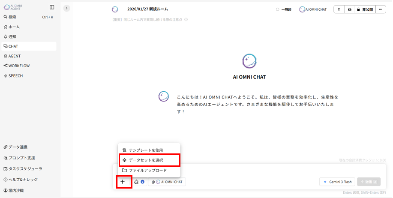Open the info icon next to the notice text
The width and height of the screenshot is (393, 198).
tap(186, 20)
